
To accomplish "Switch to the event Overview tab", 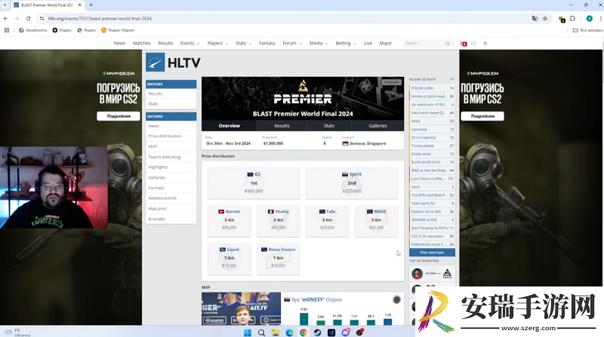I will coord(230,126).
